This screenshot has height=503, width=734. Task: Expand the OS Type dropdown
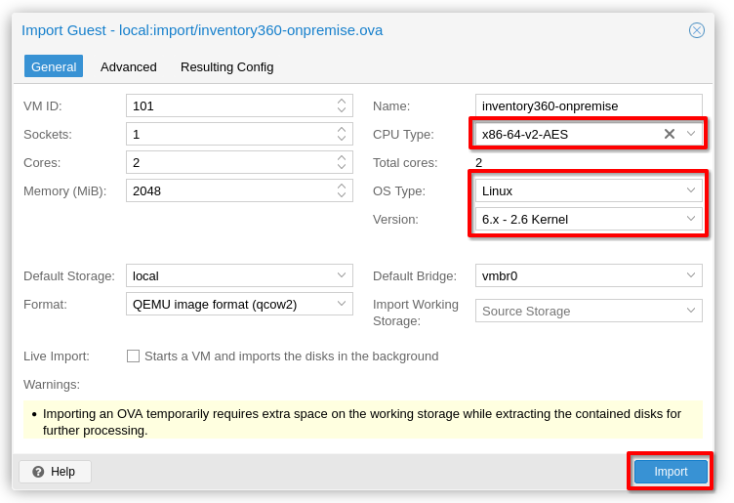[x=691, y=190]
